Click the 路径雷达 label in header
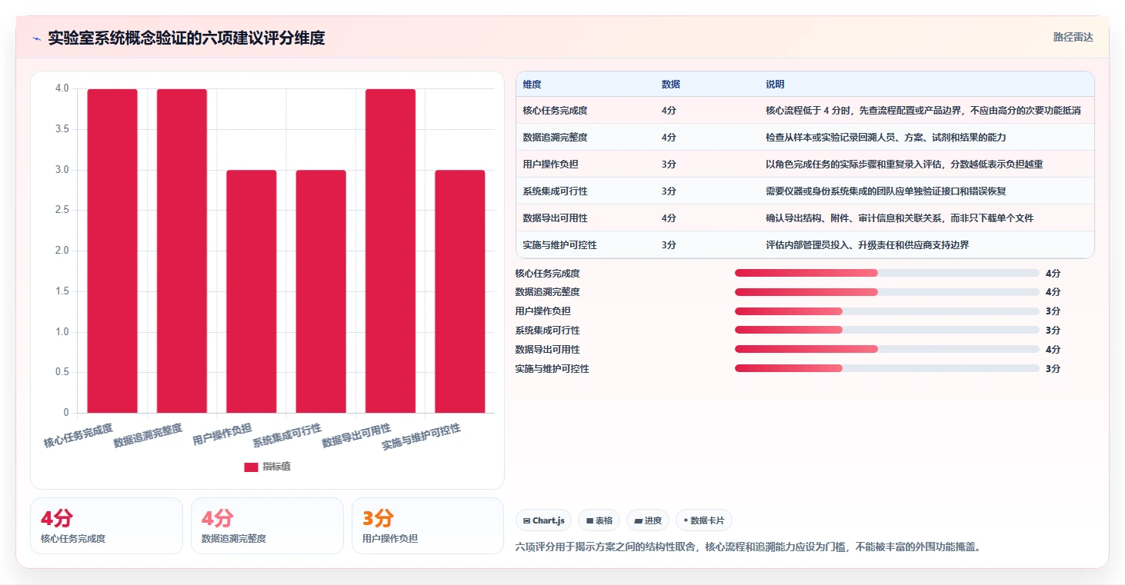This screenshot has height=585, width=1125. pos(1073,37)
